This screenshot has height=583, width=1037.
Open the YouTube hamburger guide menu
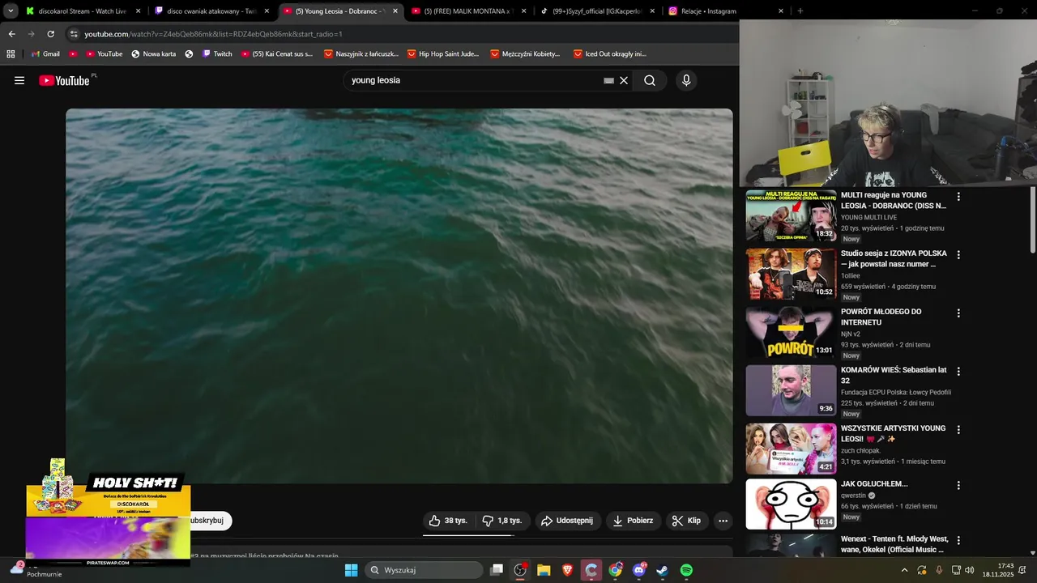(x=19, y=80)
